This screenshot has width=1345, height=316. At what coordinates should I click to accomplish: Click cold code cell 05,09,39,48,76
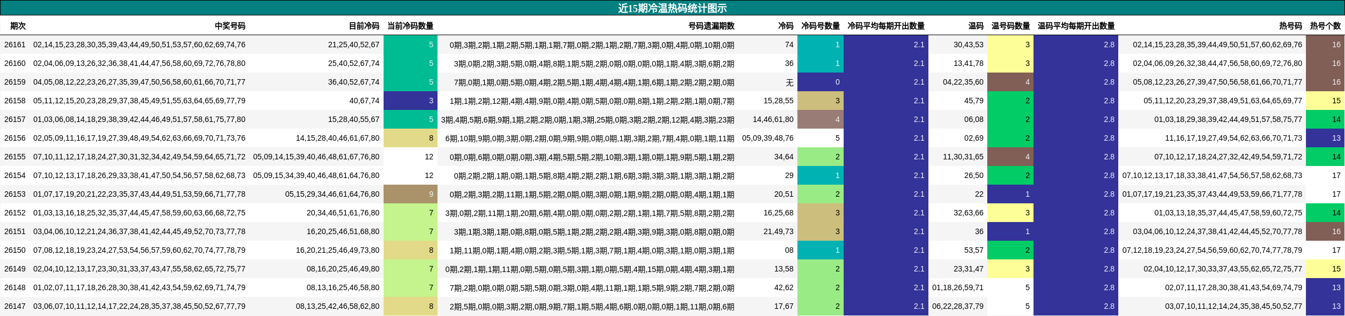(768, 138)
